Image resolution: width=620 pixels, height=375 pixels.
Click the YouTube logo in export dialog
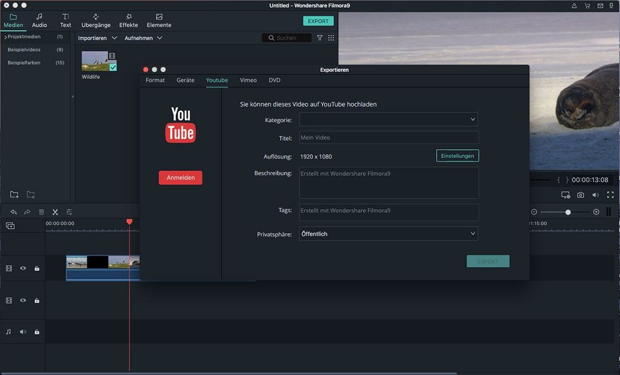tap(181, 125)
